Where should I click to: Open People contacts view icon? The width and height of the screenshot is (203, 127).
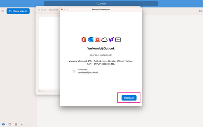[x=16, y=124]
